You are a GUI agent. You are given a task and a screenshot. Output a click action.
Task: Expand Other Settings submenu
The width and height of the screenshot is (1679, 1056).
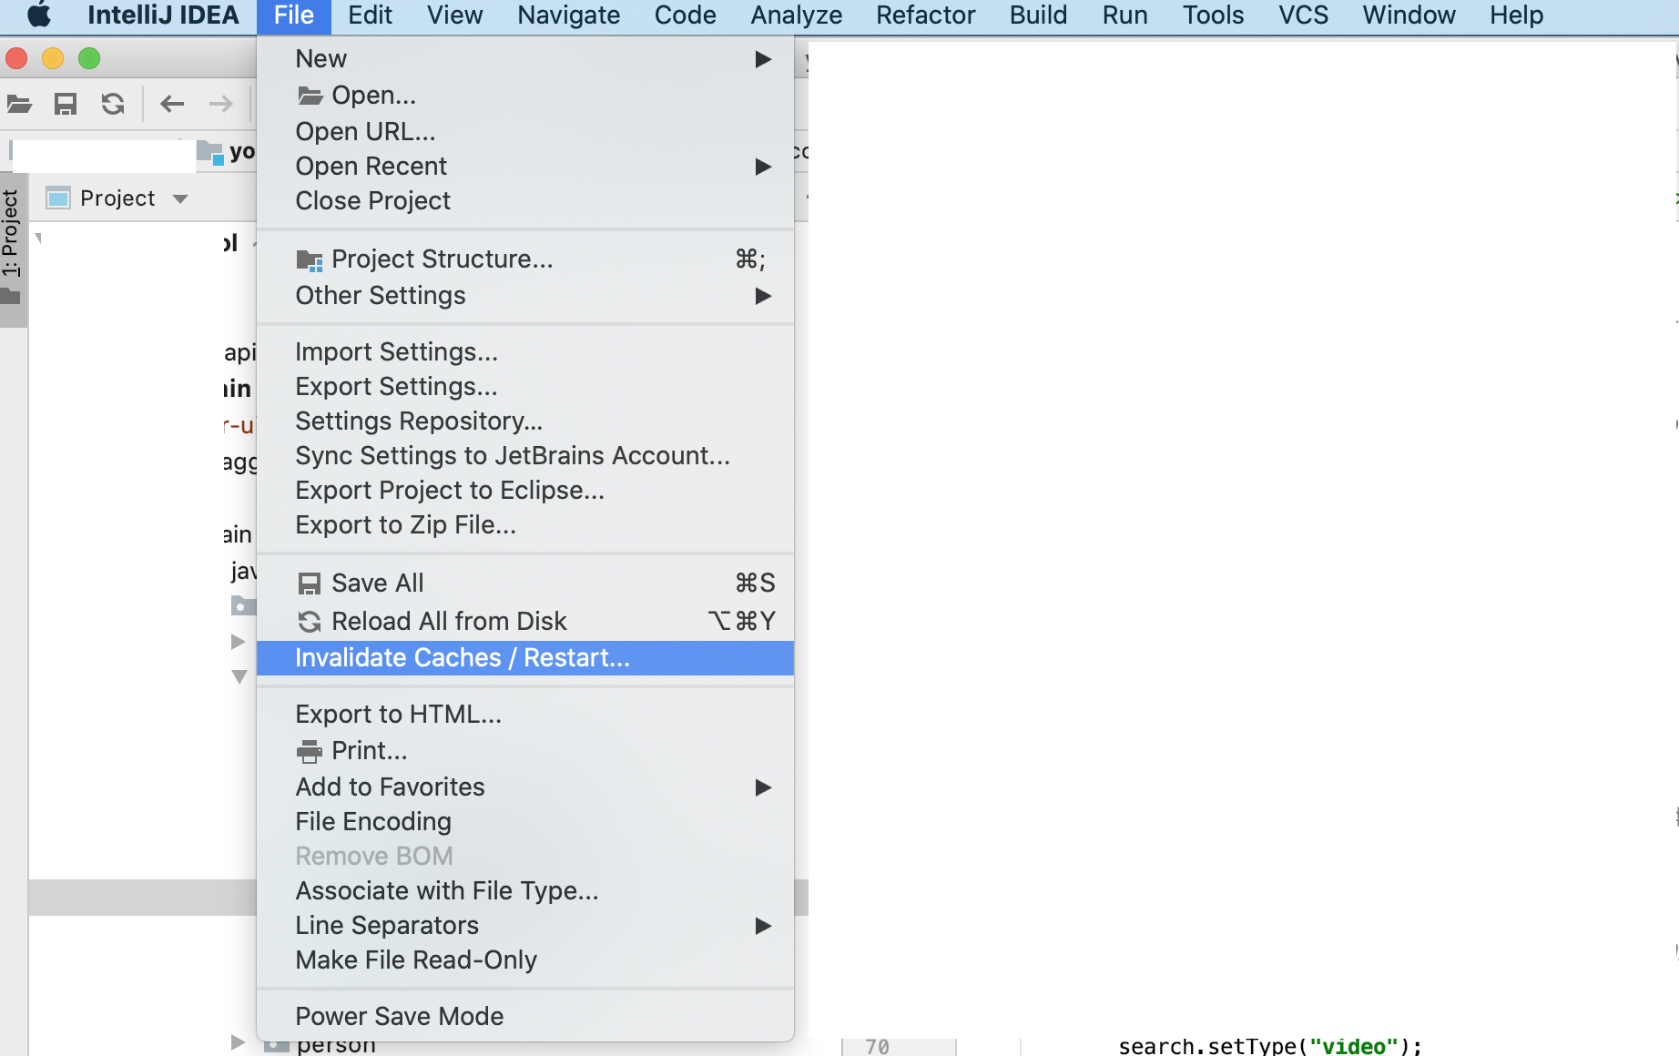pyautogui.click(x=525, y=296)
